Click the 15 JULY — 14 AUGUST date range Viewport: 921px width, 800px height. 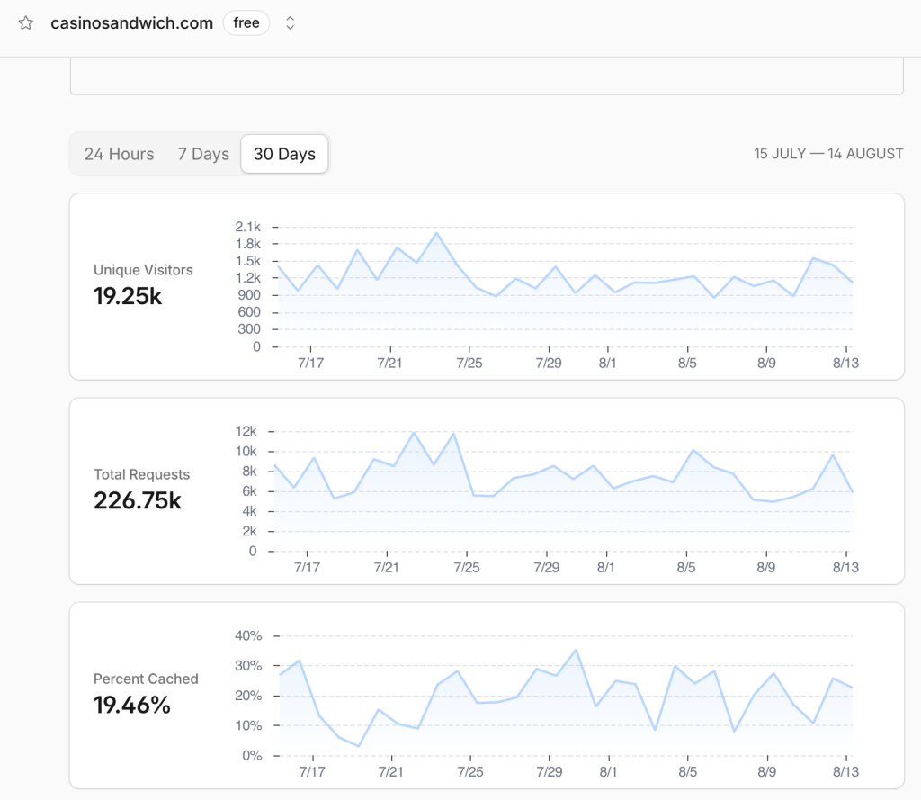coord(828,154)
